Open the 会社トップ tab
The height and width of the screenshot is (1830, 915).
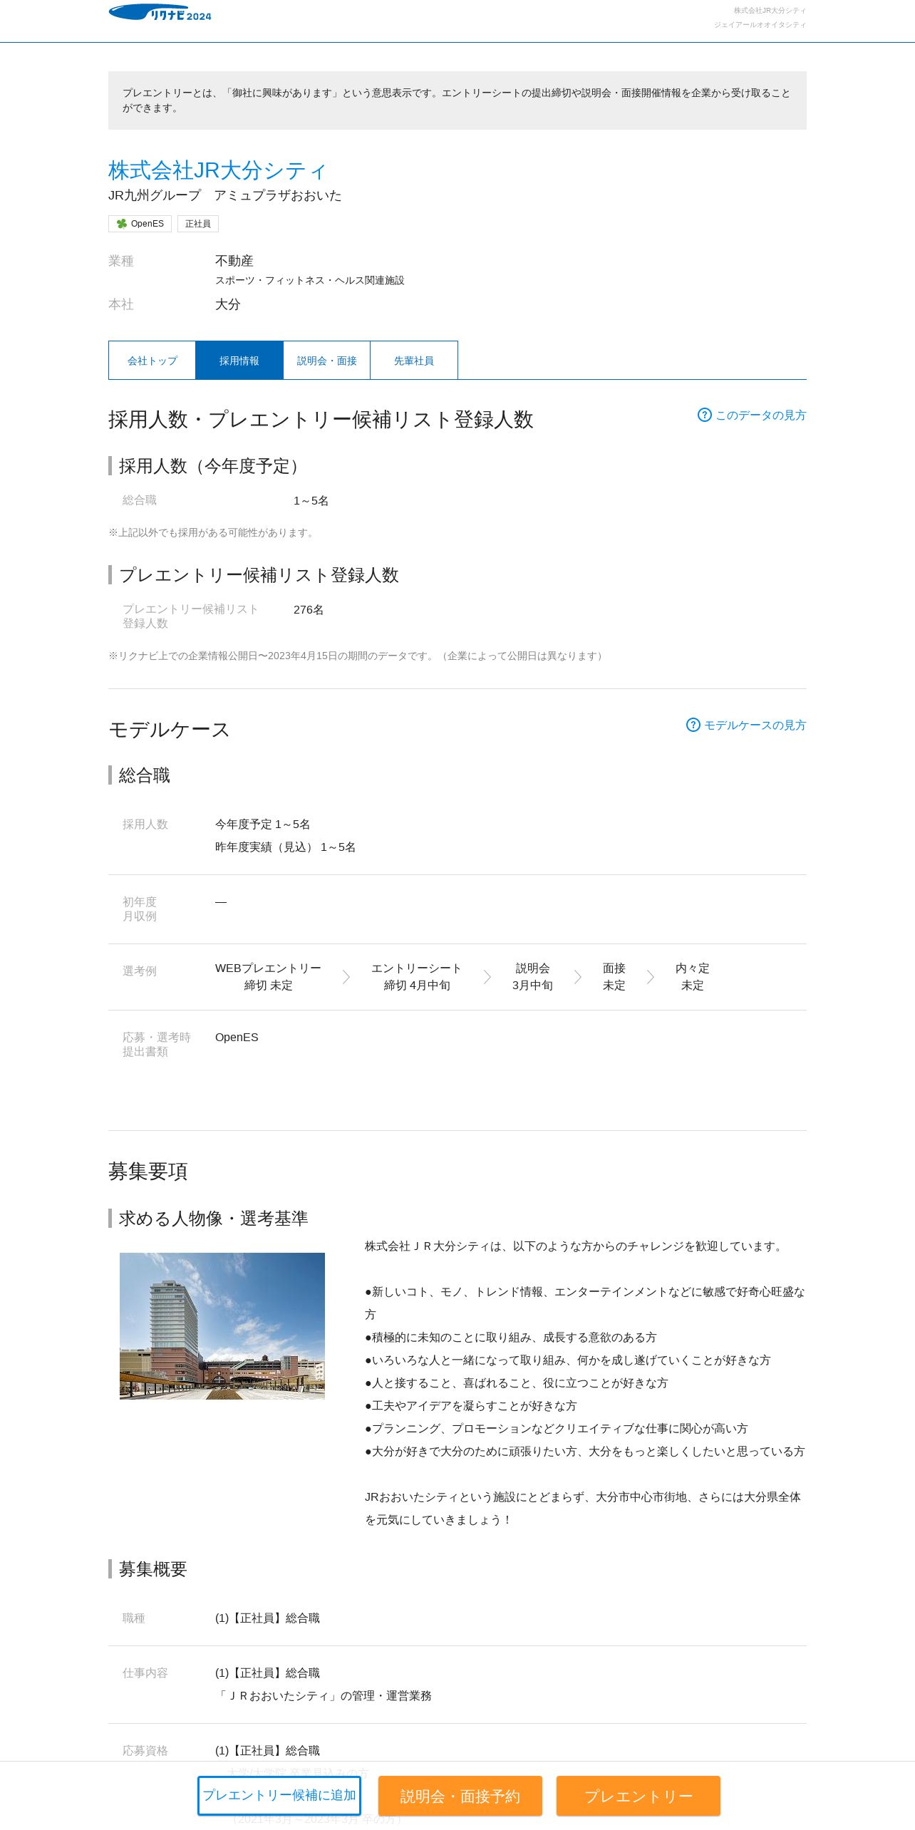pyautogui.click(x=152, y=361)
